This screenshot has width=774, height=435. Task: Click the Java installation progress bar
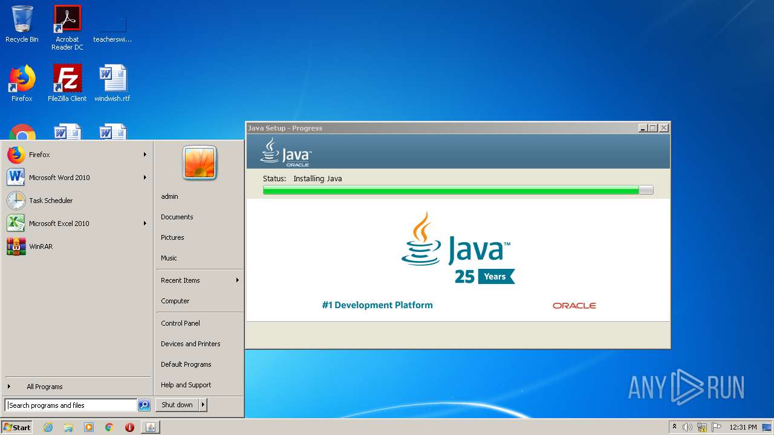458,190
